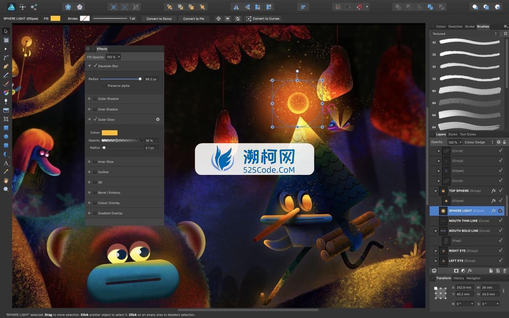Select the Vector Brush tool
This screenshot has height=318, width=509.
(x=6, y=84)
